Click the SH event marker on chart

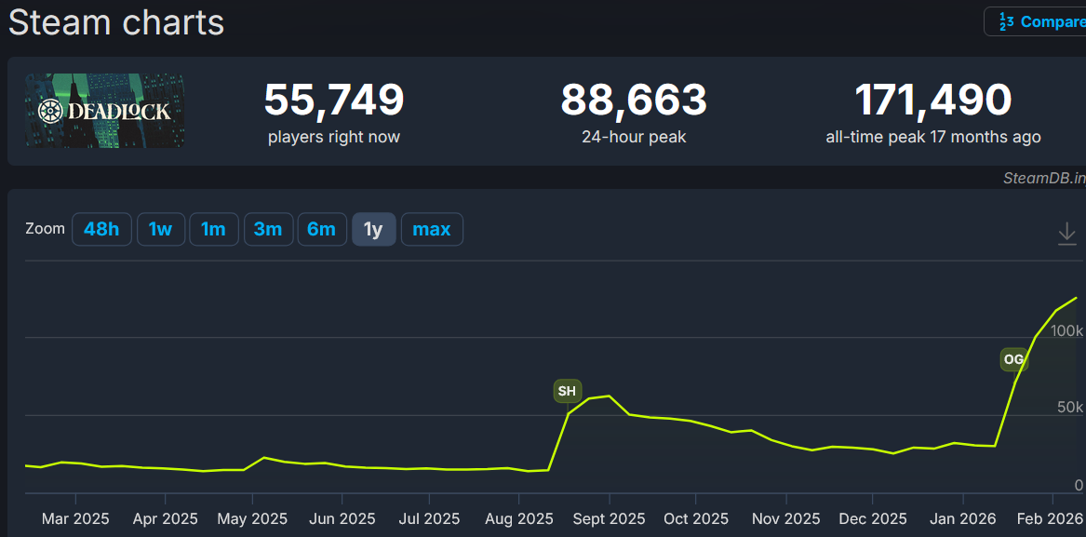click(568, 392)
